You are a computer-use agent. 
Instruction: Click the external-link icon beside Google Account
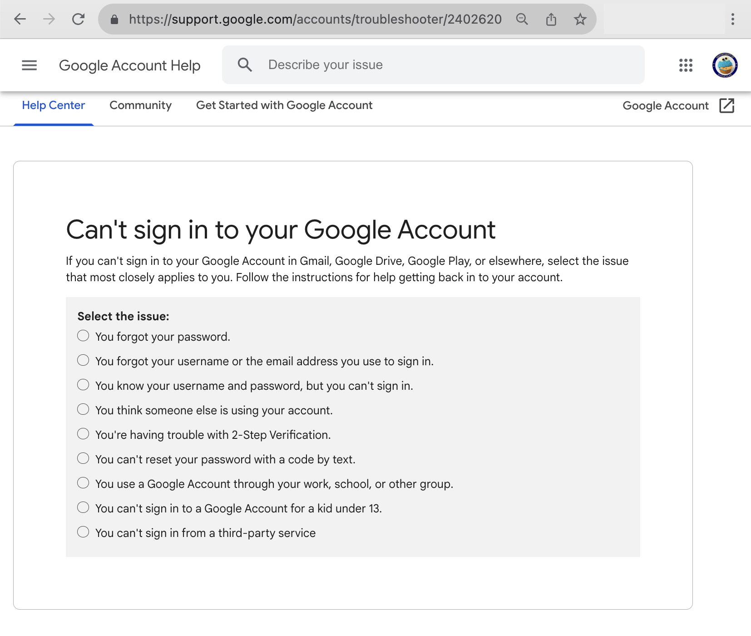pos(727,105)
